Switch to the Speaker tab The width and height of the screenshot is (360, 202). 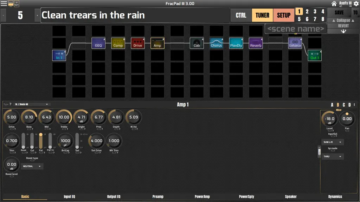click(291, 196)
